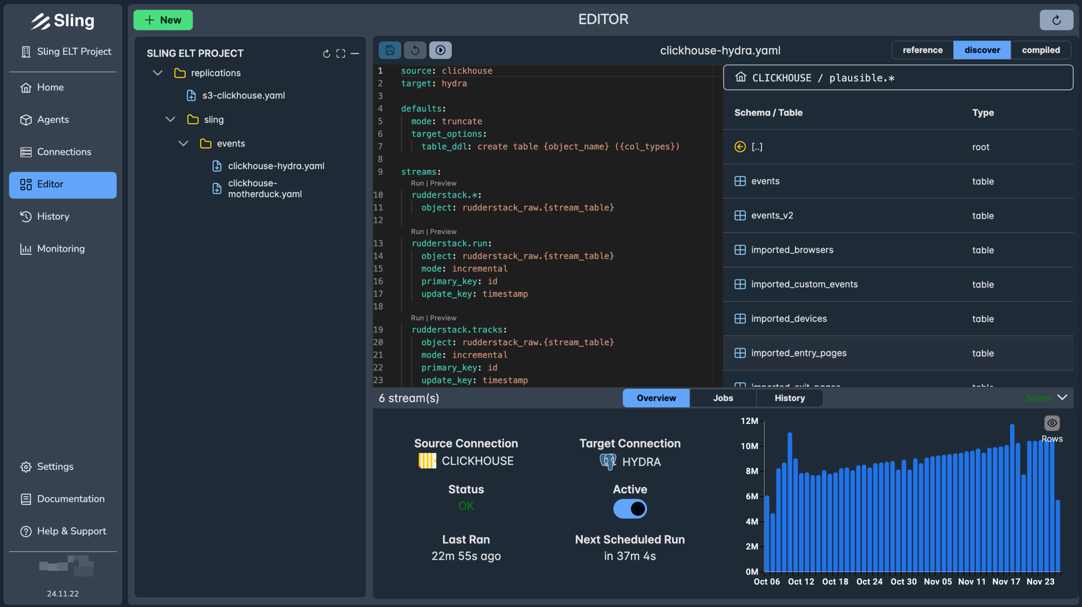This screenshot has height=607, width=1082.
Task: Click the New button
Action: click(163, 20)
